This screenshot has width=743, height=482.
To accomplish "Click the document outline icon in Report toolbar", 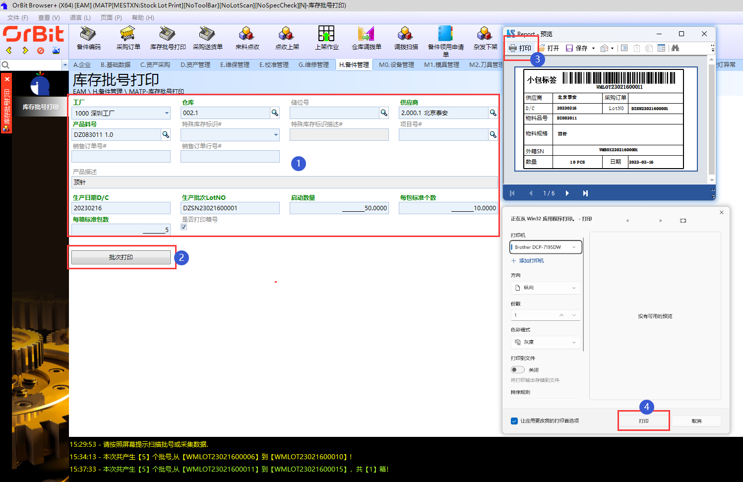I will [624, 48].
